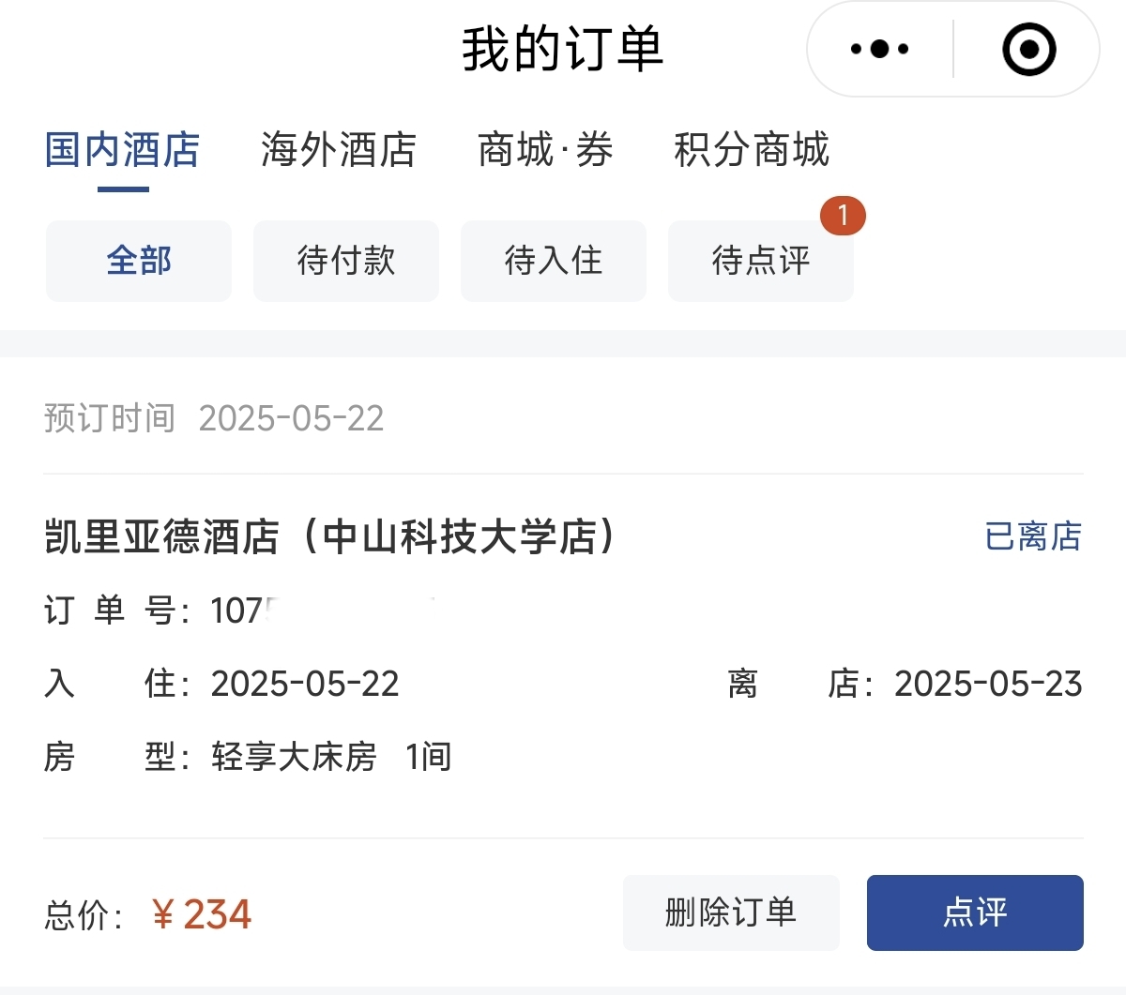Tap the circular close mini program icon
1126x995 pixels.
[x=1028, y=49]
